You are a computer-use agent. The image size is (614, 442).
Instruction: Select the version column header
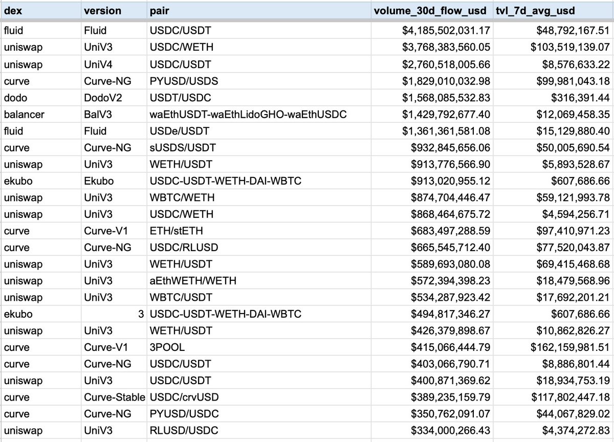point(114,10)
